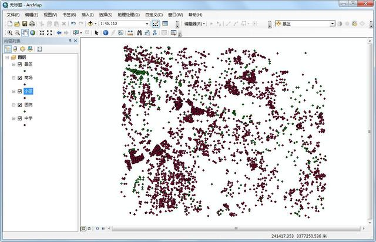This screenshot has width=376, height=242.
Task: Open the Editor toolbar icon
Action: [155, 23]
